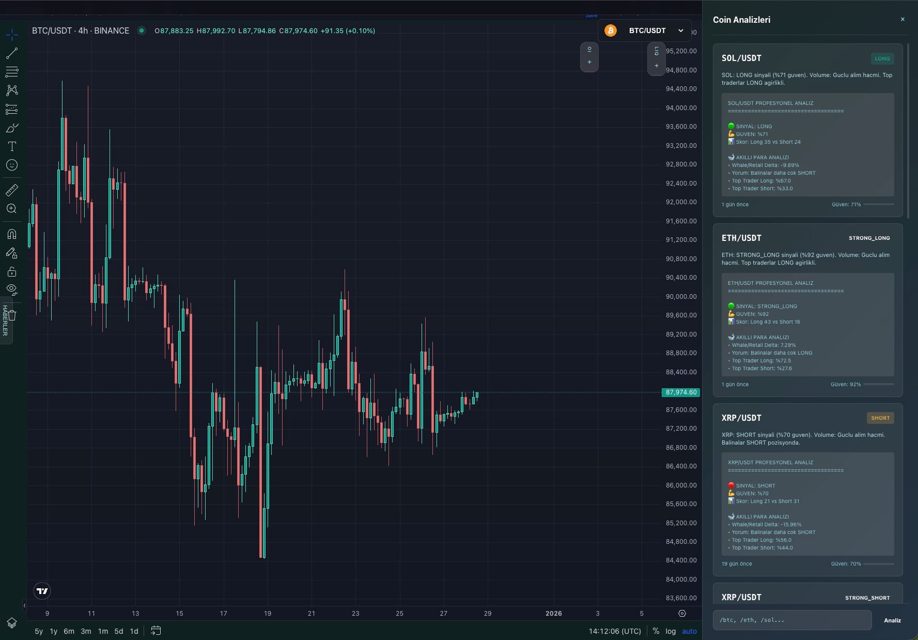The width and height of the screenshot is (918, 640).
Task: Select the ruler measure tool
Action: [x=12, y=190]
